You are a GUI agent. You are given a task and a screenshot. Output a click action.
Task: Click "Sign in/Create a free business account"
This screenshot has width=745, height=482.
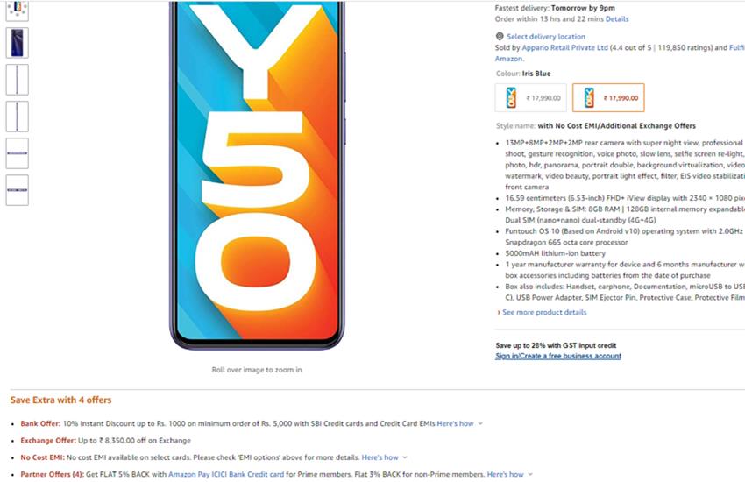[x=558, y=356]
